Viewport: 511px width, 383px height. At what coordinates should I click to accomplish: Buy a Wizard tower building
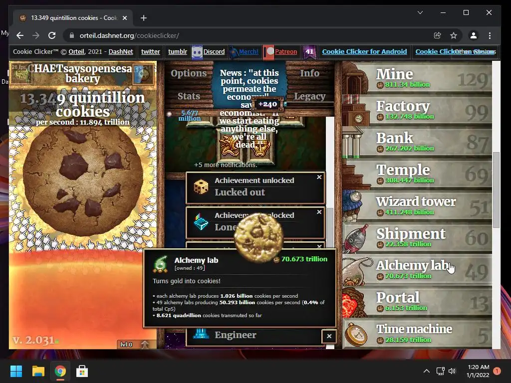(417, 205)
